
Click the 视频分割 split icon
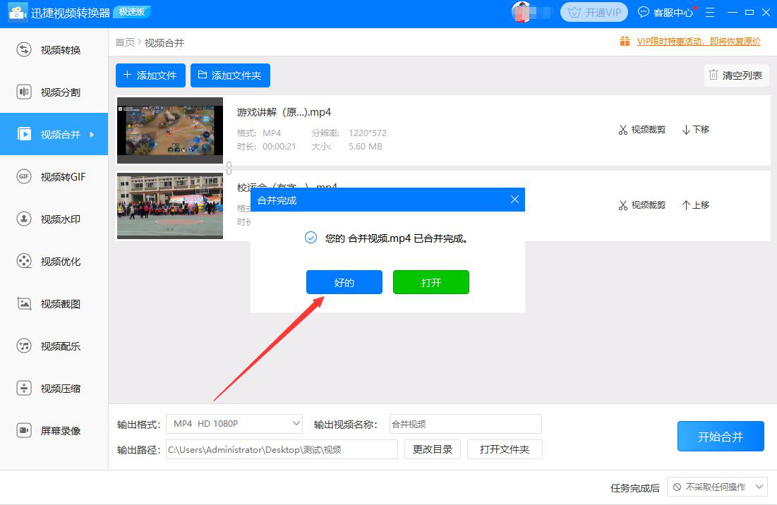tap(24, 92)
